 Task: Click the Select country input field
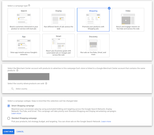click(29, 89)
